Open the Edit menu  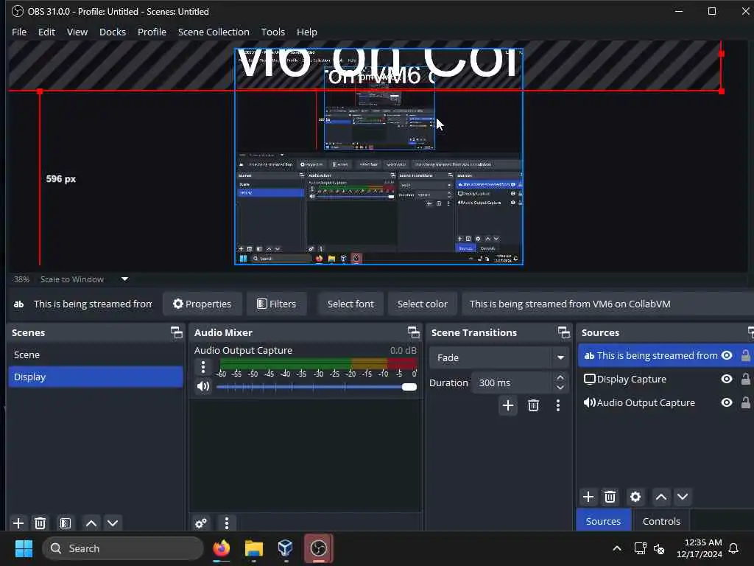[46, 32]
